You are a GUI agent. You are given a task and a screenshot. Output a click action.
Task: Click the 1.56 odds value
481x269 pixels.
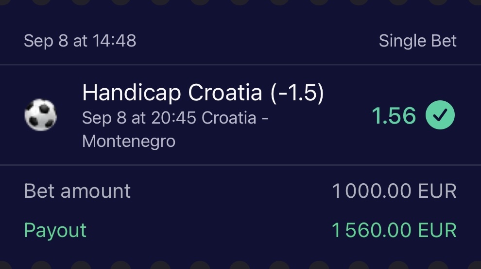[394, 116]
